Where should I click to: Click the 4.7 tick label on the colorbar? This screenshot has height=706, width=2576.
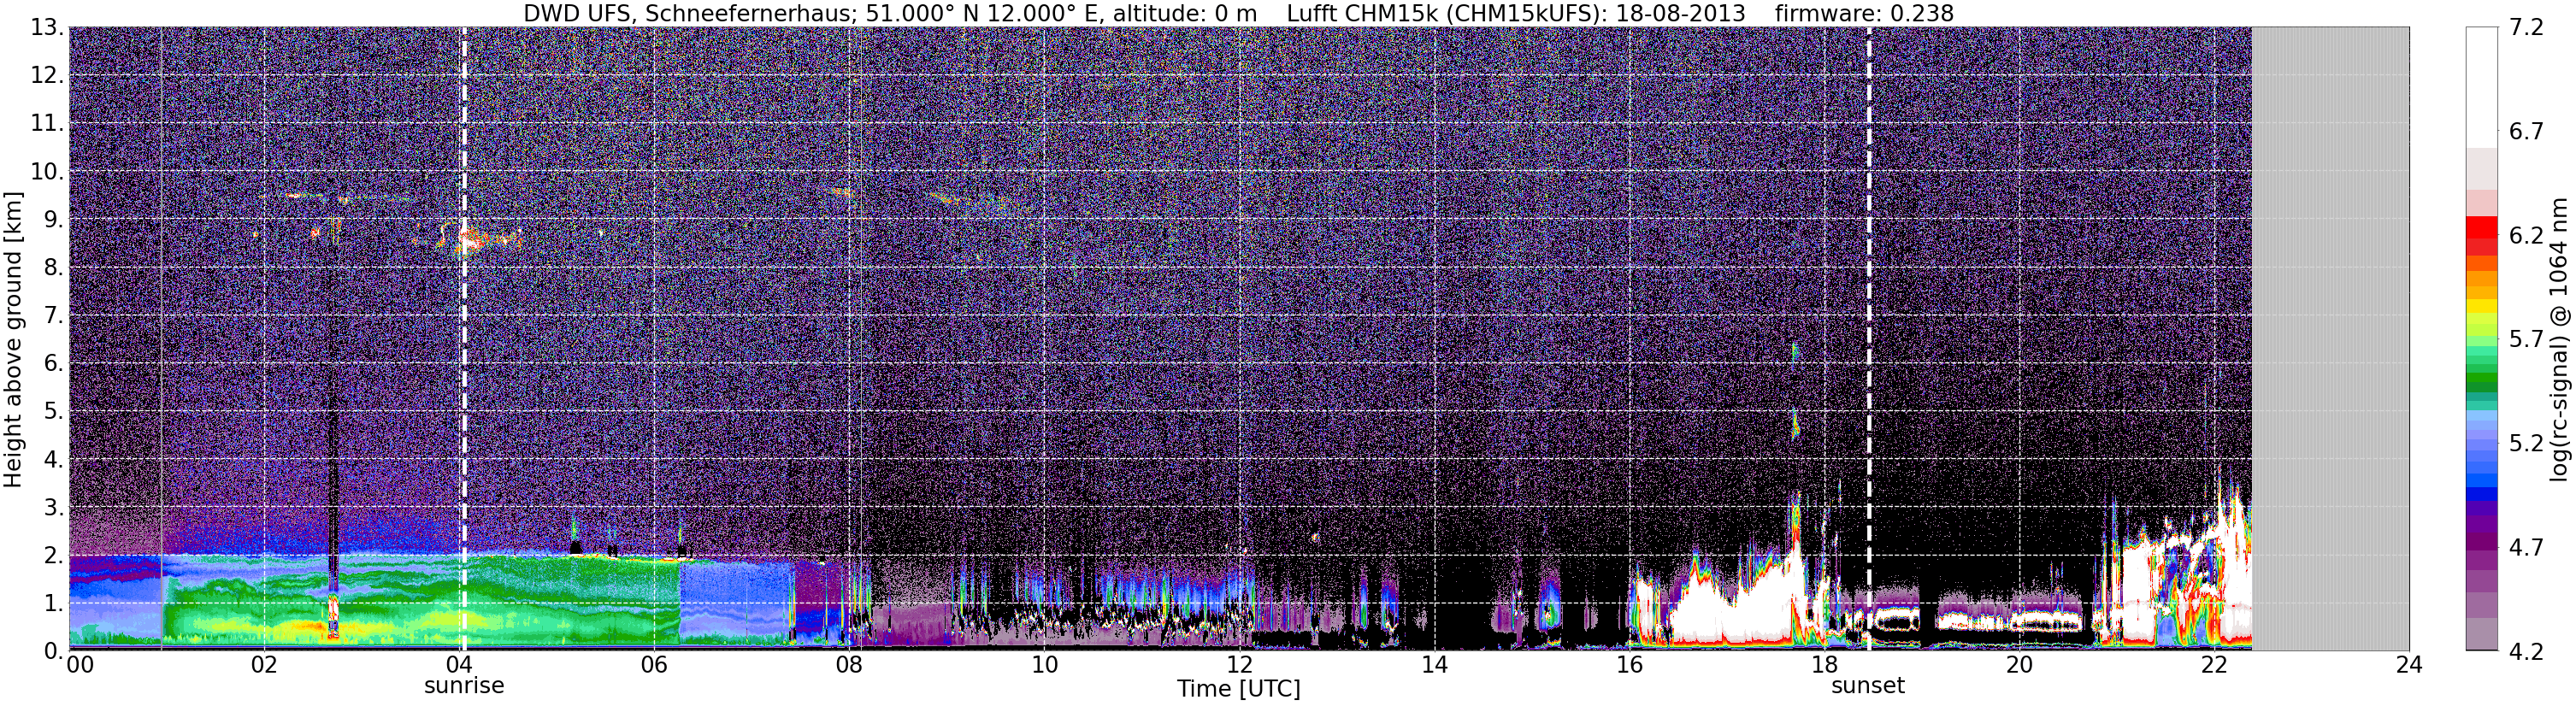click(x=2526, y=548)
